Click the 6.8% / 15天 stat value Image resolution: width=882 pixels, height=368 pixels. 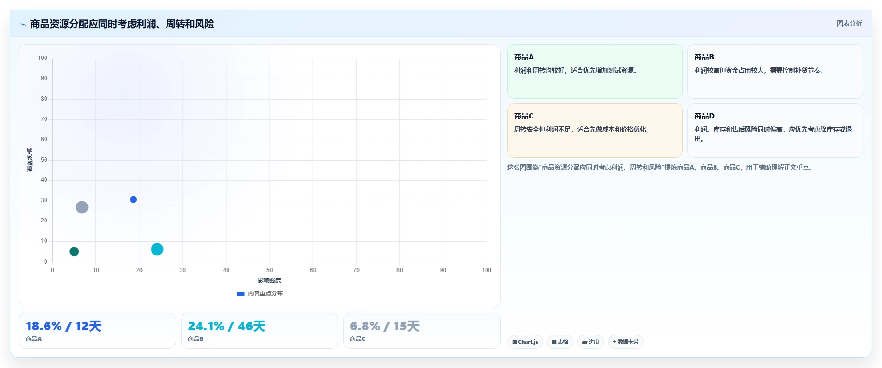tap(385, 326)
